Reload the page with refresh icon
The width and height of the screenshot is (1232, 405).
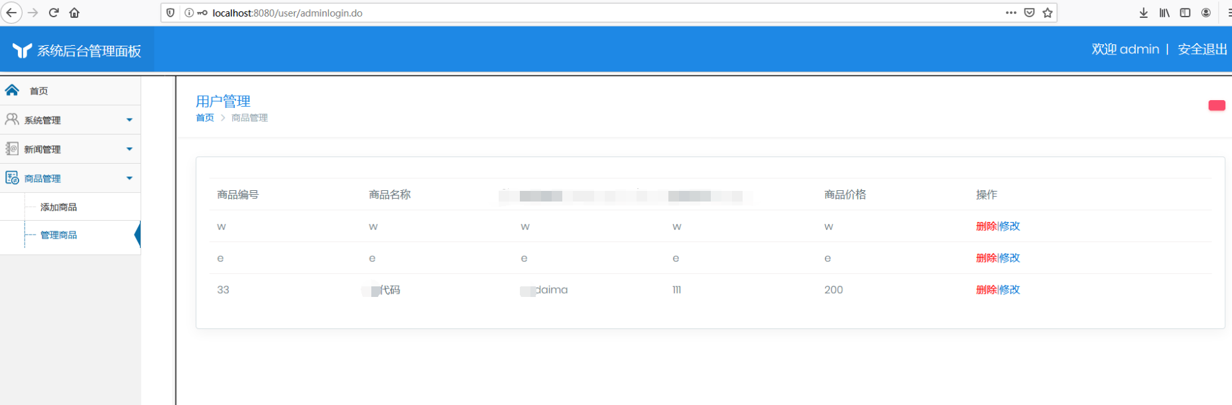pyautogui.click(x=54, y=13)
